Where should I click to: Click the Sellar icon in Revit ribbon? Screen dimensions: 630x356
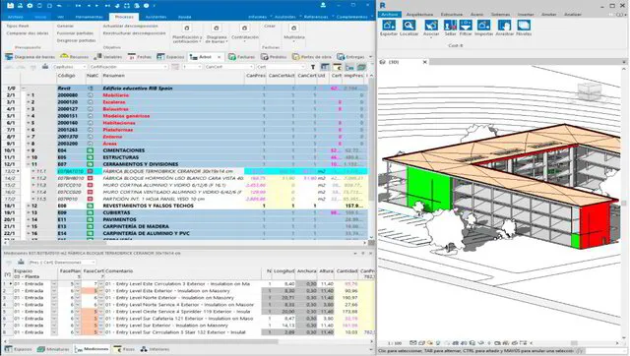tap(450, 26)
